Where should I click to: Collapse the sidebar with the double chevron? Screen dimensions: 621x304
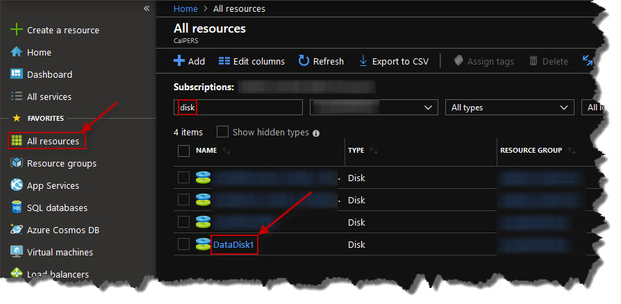pos(147,8)
